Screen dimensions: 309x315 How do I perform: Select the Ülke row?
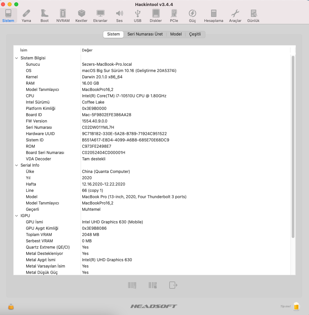coord(152,172)
